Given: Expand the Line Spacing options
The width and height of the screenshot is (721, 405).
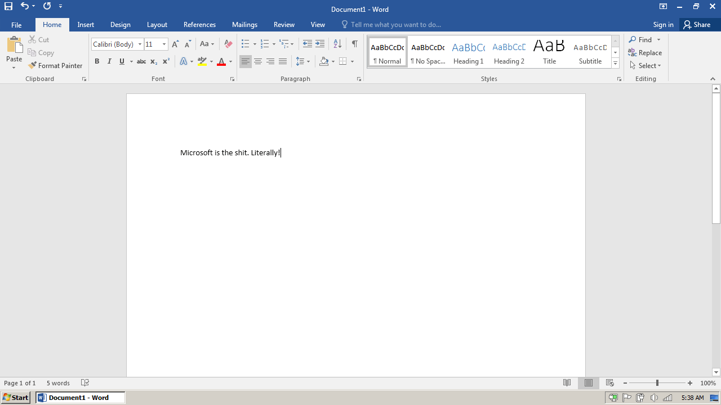Looking at the screenshot, I should 308,61.
